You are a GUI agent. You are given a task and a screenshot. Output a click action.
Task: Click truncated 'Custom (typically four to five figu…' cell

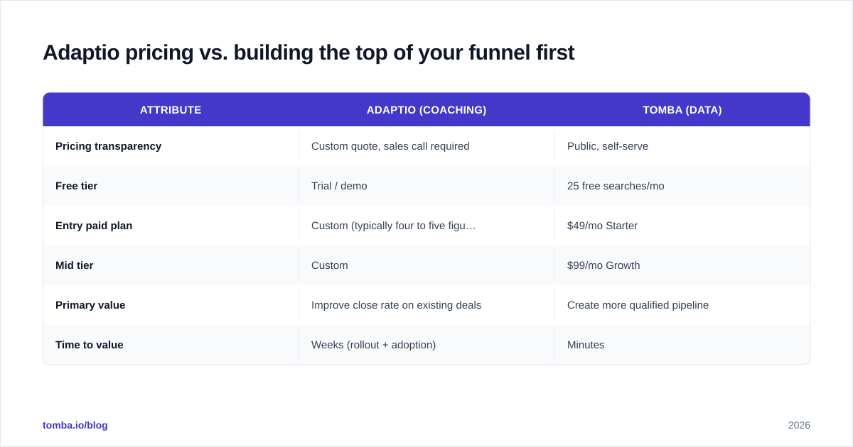pyautogui.click(x=426, y=226)
